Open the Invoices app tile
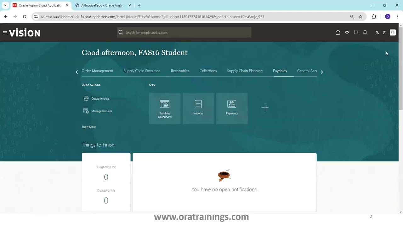The width and height of the screenshot is (403, 227). tap(198, 108)
